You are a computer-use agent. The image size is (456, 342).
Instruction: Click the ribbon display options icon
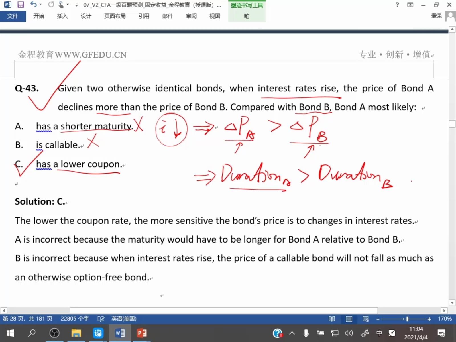pos(410,5)
